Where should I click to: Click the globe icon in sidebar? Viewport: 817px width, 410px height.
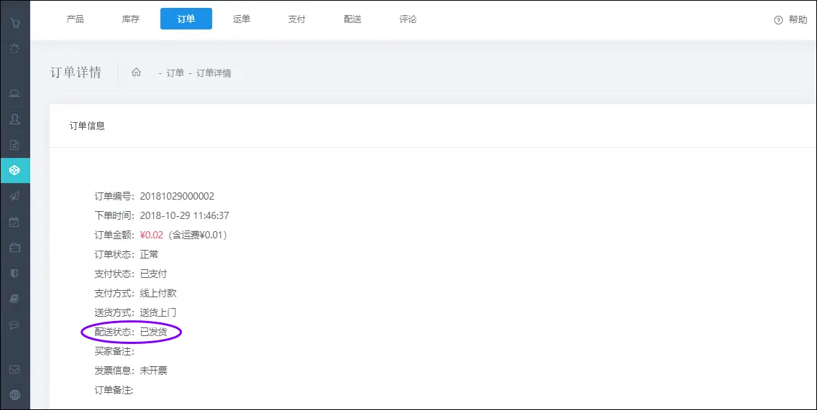point(14,394)
